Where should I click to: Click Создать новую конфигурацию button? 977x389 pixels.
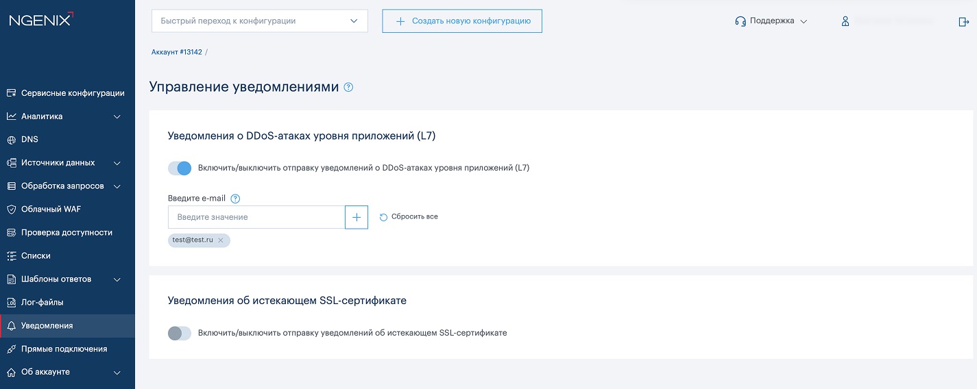tap(462, 21)
